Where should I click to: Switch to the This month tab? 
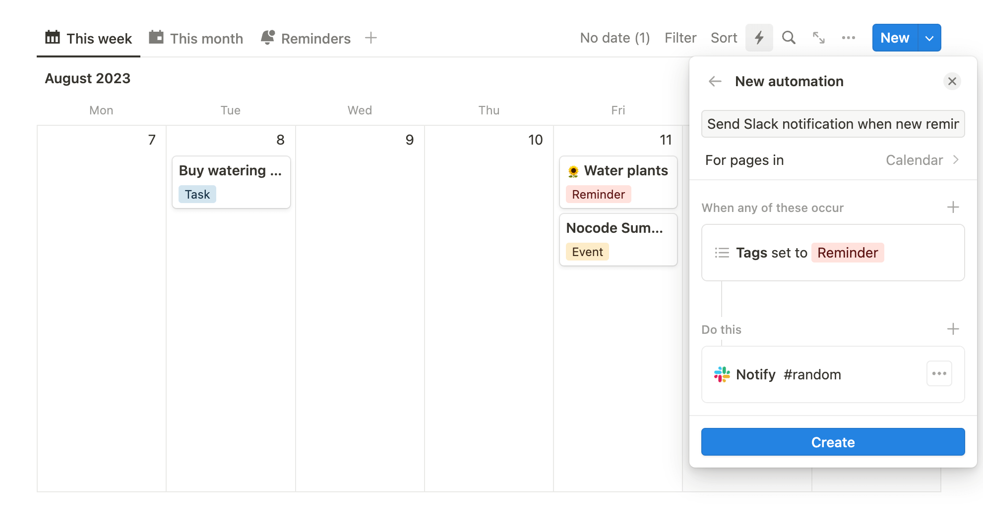point(196,38)
